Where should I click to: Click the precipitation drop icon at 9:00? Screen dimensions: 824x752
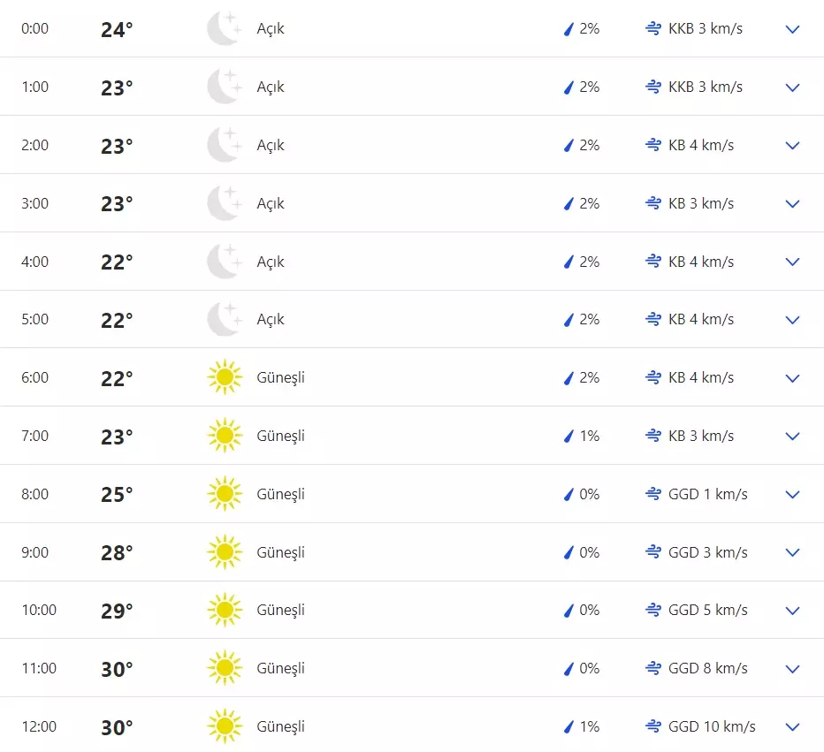pos(569,552)
